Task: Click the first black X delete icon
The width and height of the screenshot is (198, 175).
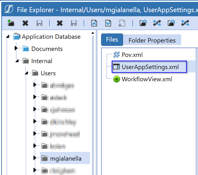Action: (25, 23)
